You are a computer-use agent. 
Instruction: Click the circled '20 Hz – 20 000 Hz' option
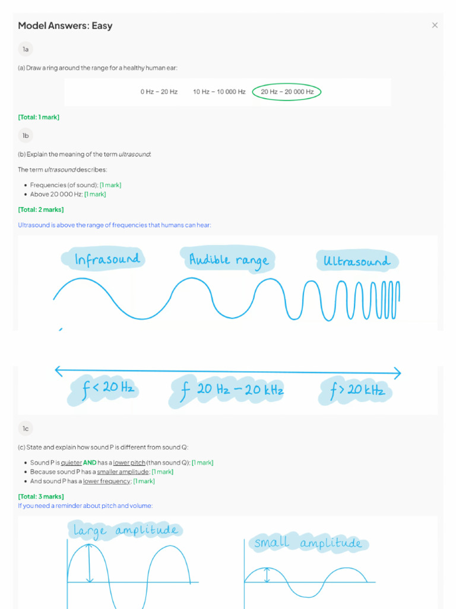point(287,92)
